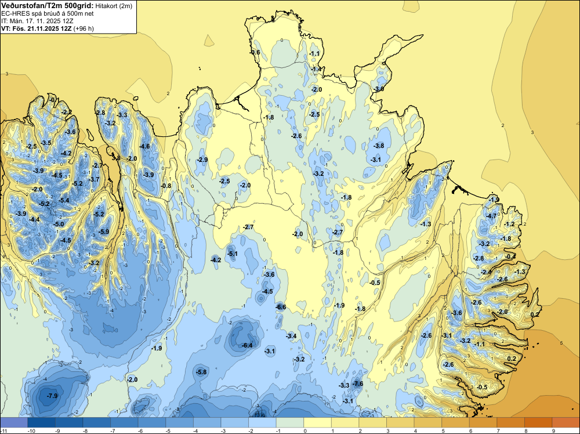580x434 pixels.
Task: Click the -3.7 temperature label
Action: [95, 180]
